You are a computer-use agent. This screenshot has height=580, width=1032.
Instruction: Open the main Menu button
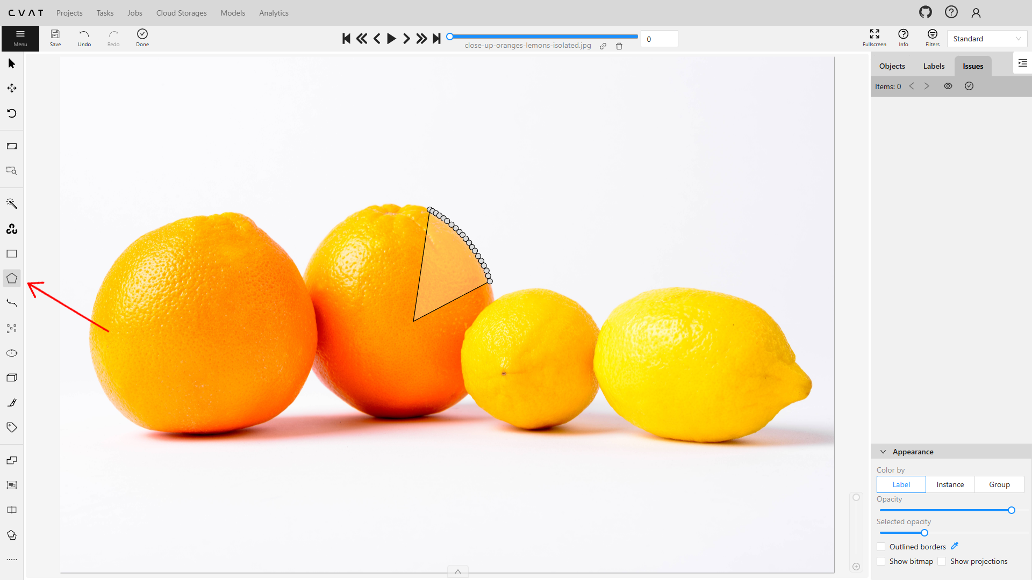[20, 38]
